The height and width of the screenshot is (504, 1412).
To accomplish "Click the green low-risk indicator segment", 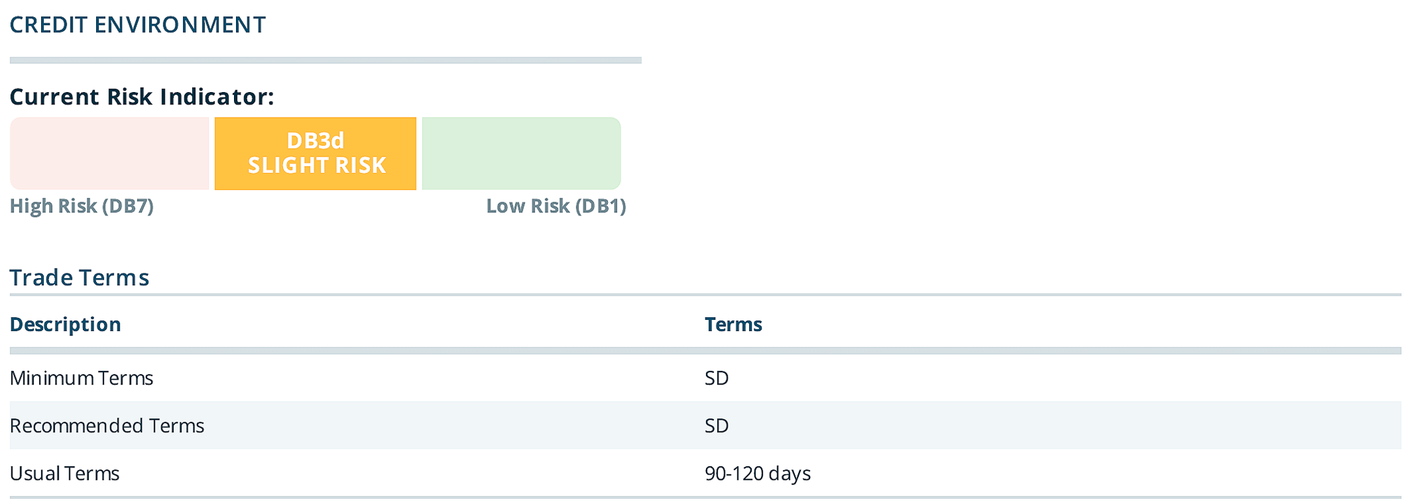I will [521, 153].
